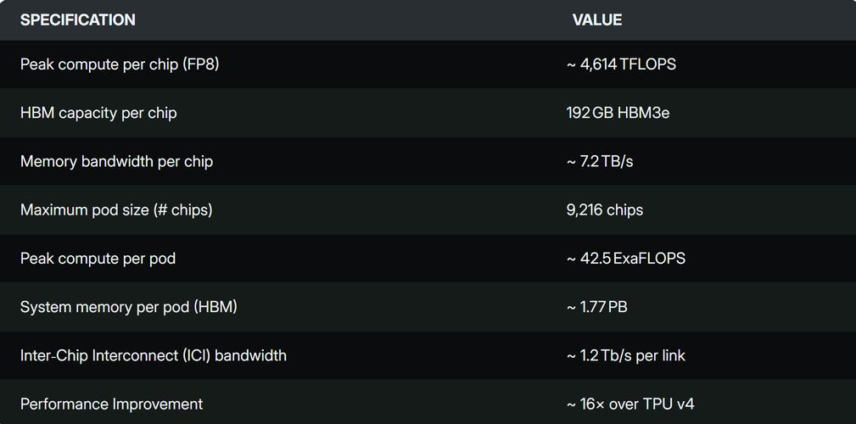Select the 'Performance Improvement' label

[111, 404]
